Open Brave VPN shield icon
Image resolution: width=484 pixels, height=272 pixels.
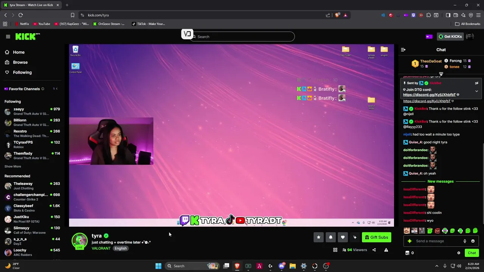[x=471, y=15]
